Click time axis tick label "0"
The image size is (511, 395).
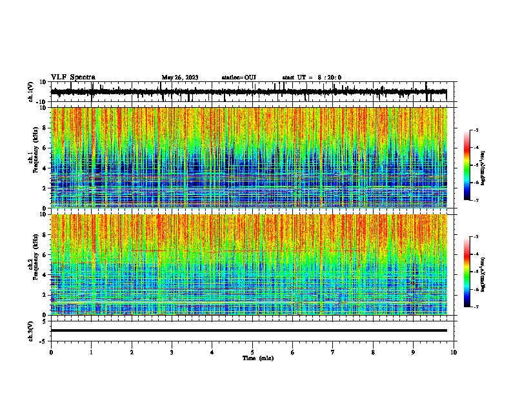(x=51, y=352)
